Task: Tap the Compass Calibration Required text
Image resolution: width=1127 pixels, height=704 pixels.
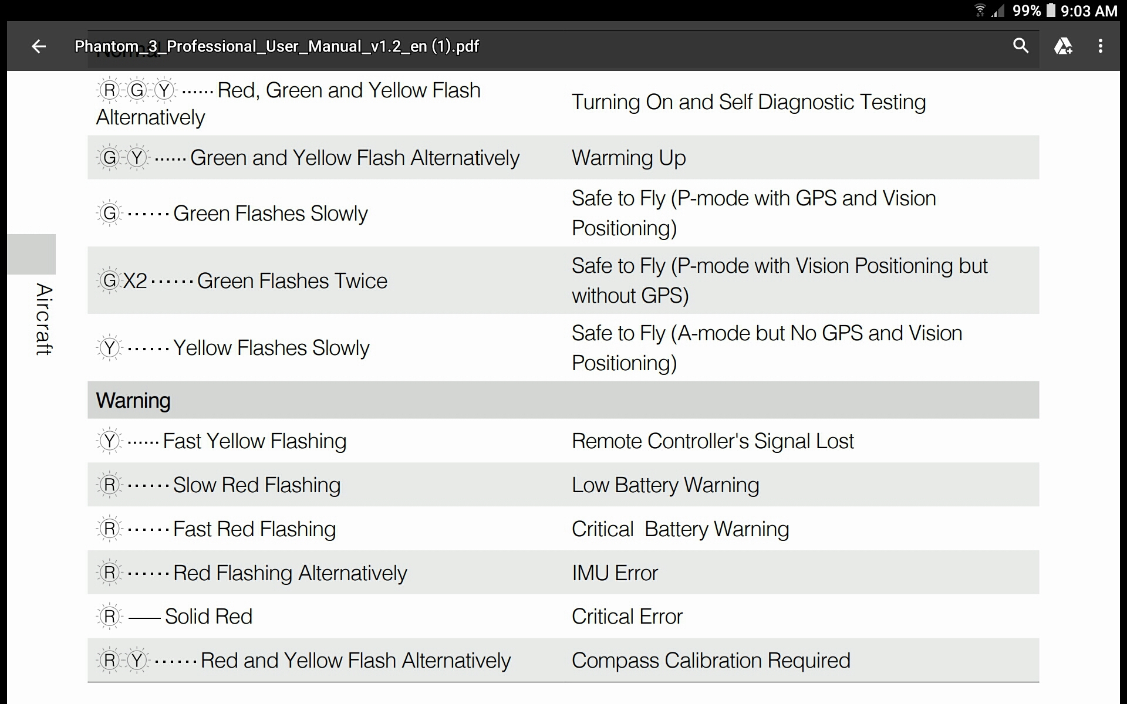Action: click(711, 661)
